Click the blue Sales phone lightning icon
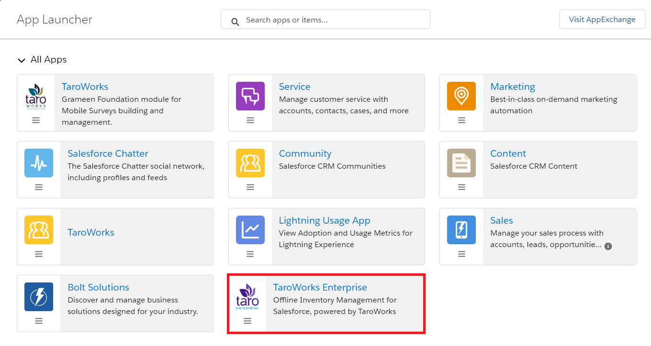The height and width of the screenshot is (346, 651). (x=461, y=230)
